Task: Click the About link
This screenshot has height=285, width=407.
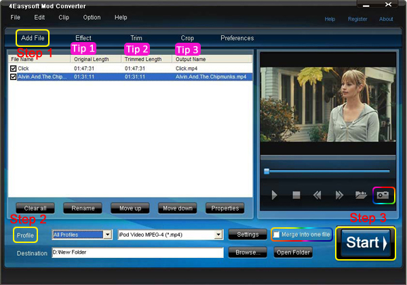Action: [386, 19]
